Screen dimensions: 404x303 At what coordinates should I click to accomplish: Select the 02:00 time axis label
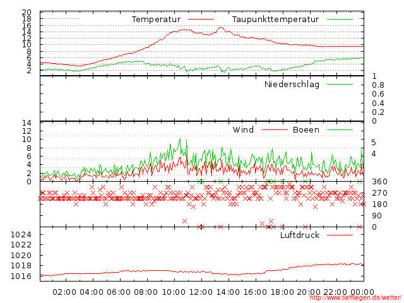tap(64, 292)
